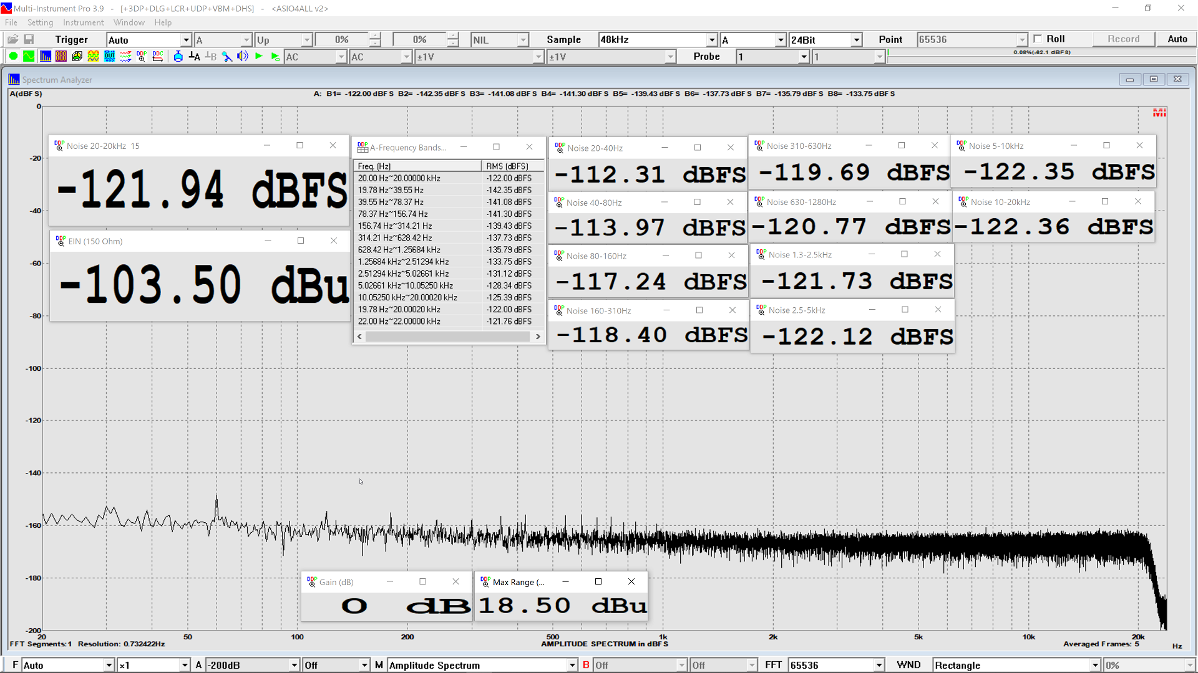
Task: Open the File menu
Action: (x=11, y=22)
